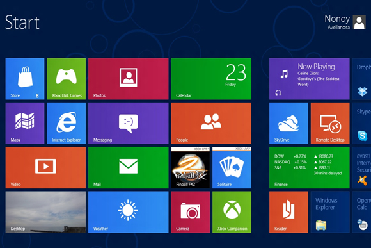Switch to the Desktop tile
The image size is (371, 248).
point(45,212)
